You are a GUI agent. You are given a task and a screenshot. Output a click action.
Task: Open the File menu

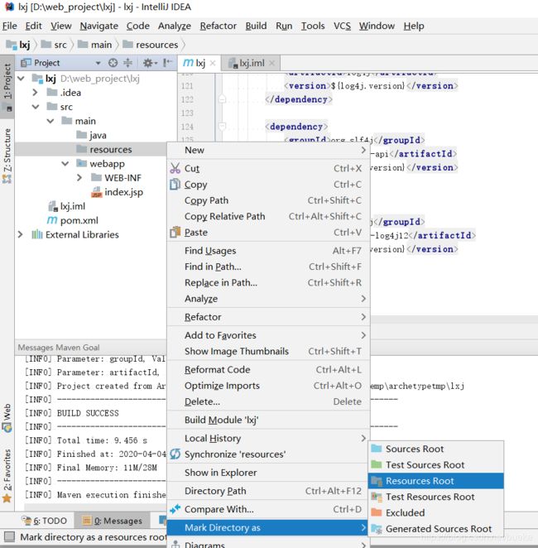coord(9,26)
